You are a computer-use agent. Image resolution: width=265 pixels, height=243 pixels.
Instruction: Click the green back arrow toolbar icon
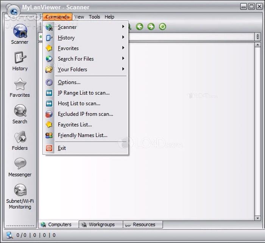[x=140, y=26]
